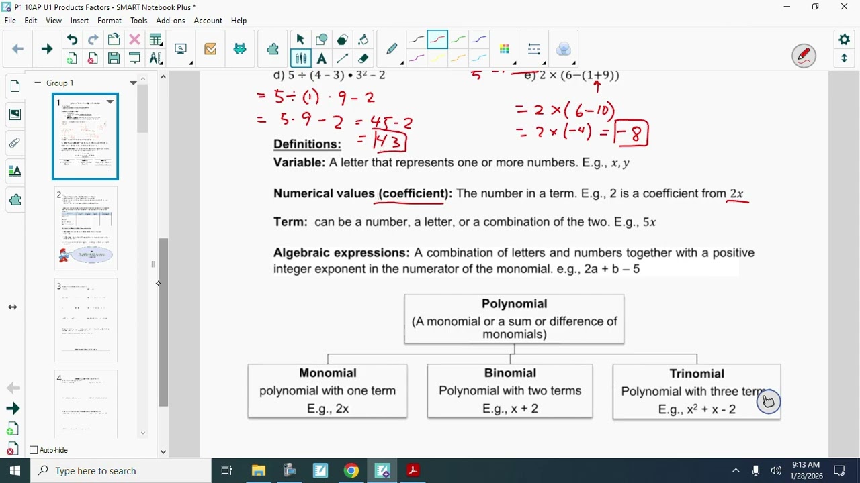Open the line style dropdown
This screenshot has width=860, height=483.
coord(534,49)
